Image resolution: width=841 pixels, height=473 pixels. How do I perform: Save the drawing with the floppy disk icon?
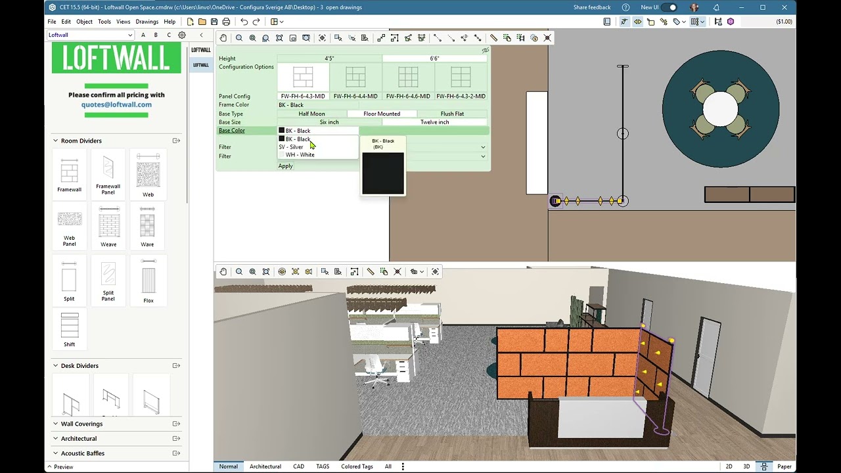pos(214,22)
